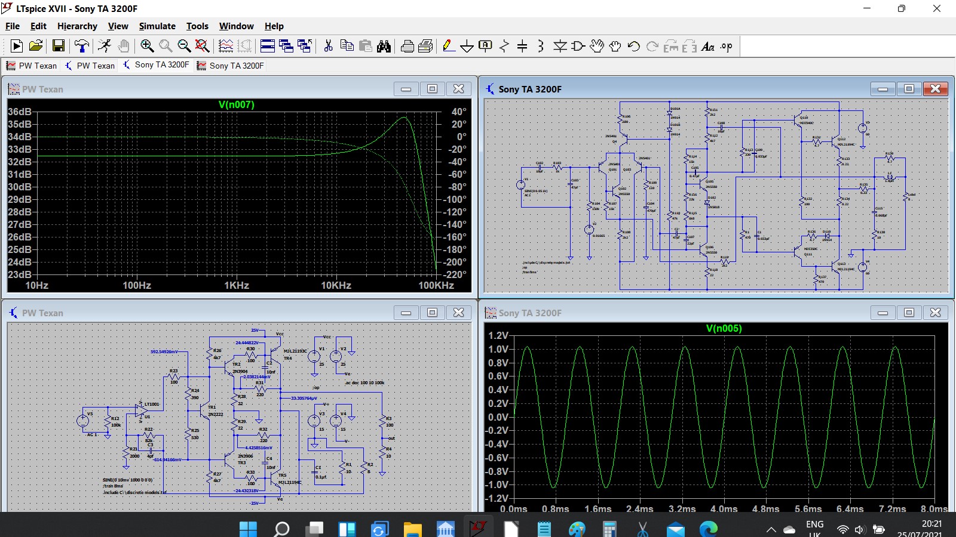Minimize the Sony TA 3200F schematic window

coord(883,89)
